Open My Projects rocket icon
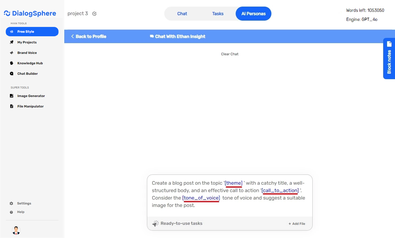 [12, 42]
